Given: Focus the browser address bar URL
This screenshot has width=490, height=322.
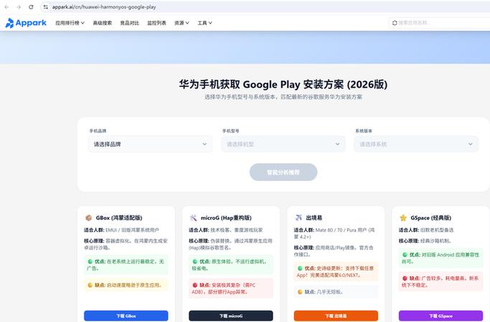Looking at the screenshot, I should [x=104, y=7].
